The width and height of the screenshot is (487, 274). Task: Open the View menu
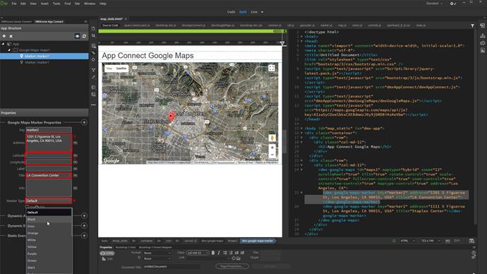pos(33,4)
